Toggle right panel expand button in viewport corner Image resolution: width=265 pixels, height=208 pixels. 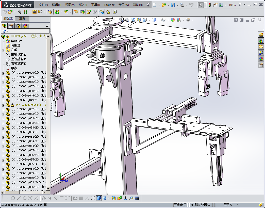point(242,20)
